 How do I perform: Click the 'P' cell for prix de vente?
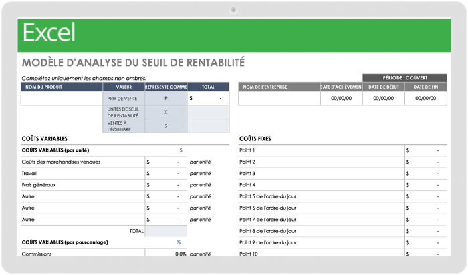coord(166,98)
